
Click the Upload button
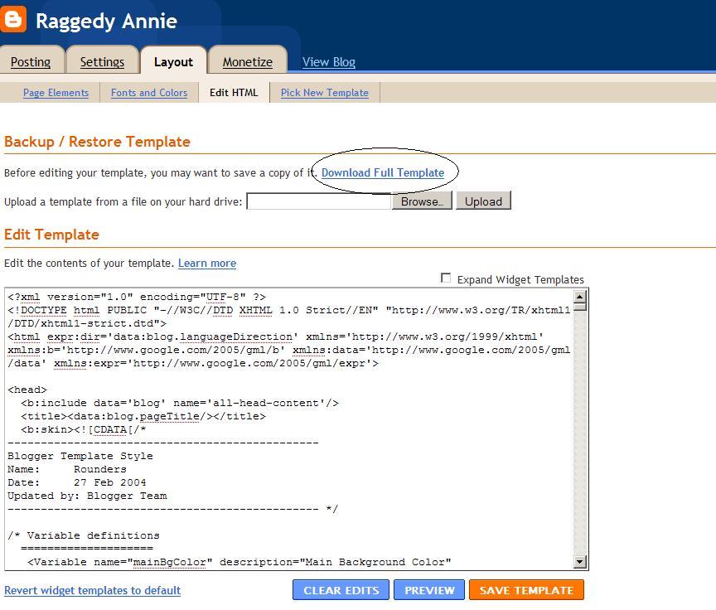point(484,201)
